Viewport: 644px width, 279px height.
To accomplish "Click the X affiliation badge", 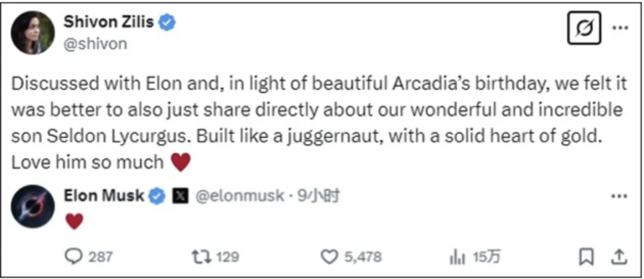I will point(179,196).
